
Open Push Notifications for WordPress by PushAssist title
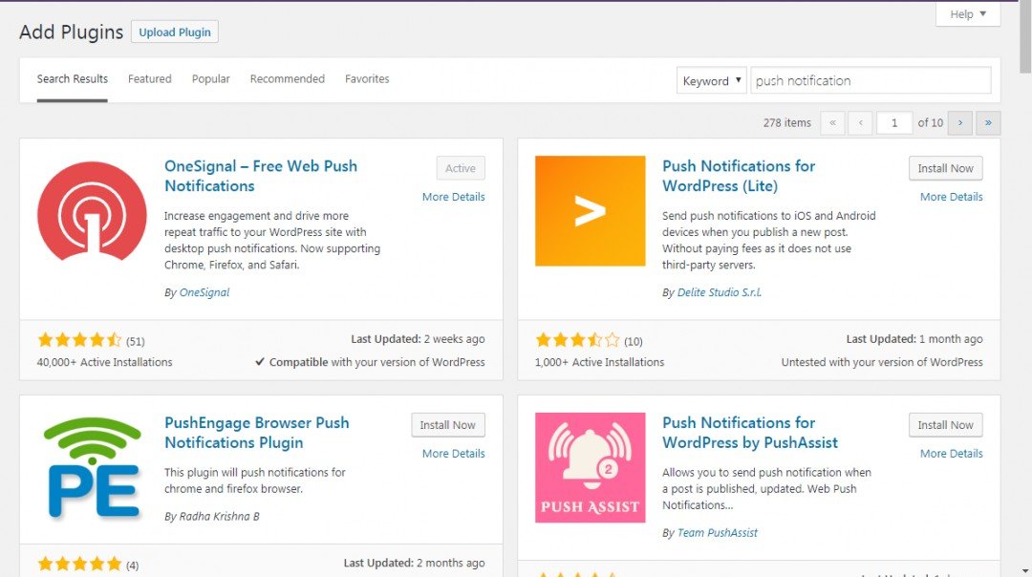point(750,432)
